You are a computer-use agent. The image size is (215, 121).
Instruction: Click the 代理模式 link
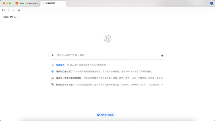tap(60, 65)
